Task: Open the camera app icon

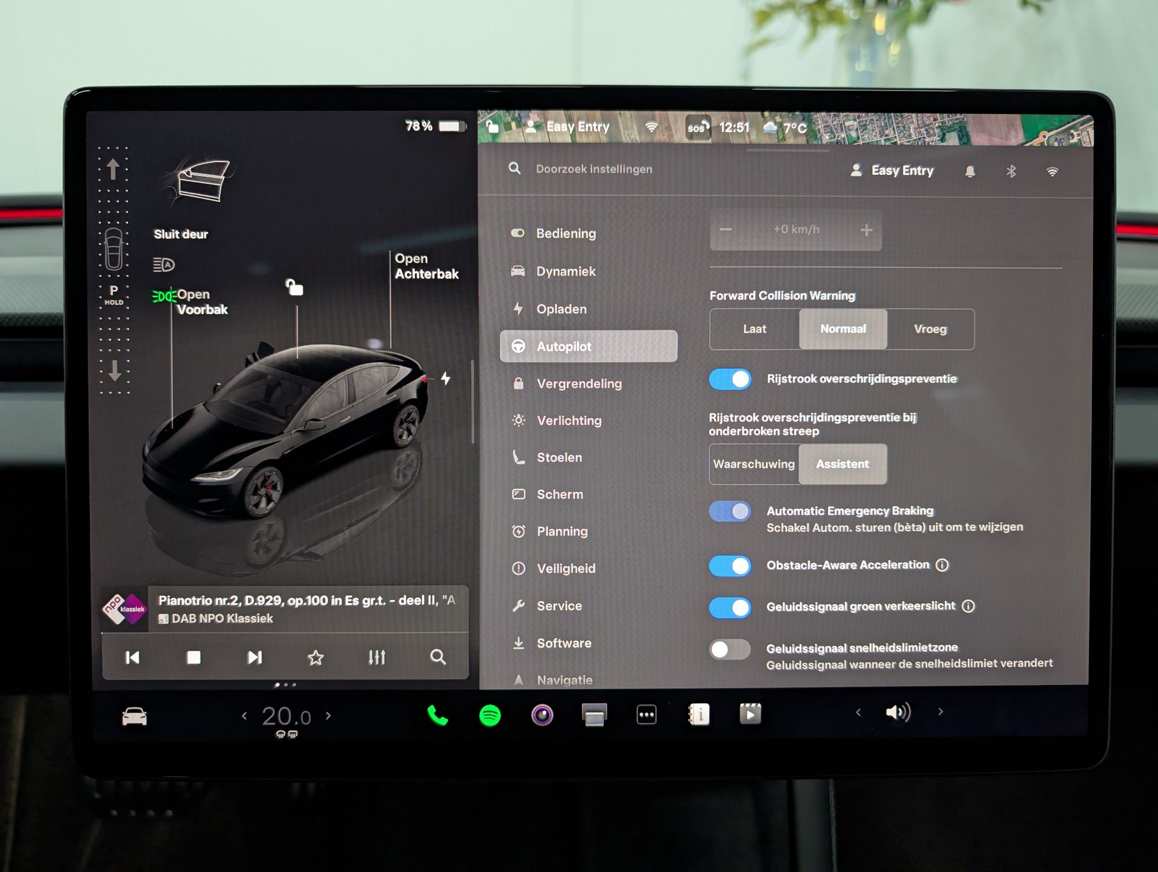Action: click(x=542, y=715)
